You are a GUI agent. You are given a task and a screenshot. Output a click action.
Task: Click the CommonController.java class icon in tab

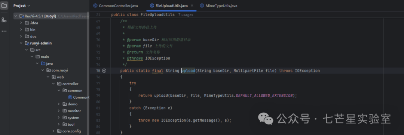click(x=95, y=6)
